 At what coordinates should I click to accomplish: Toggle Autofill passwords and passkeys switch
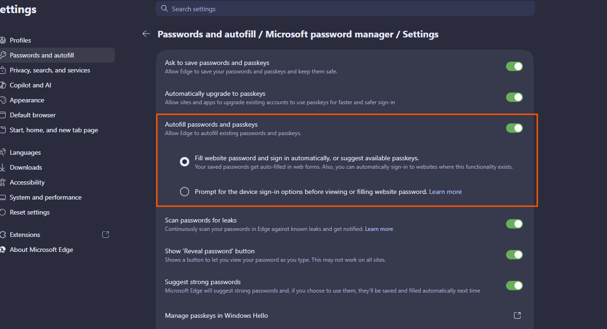514,128
